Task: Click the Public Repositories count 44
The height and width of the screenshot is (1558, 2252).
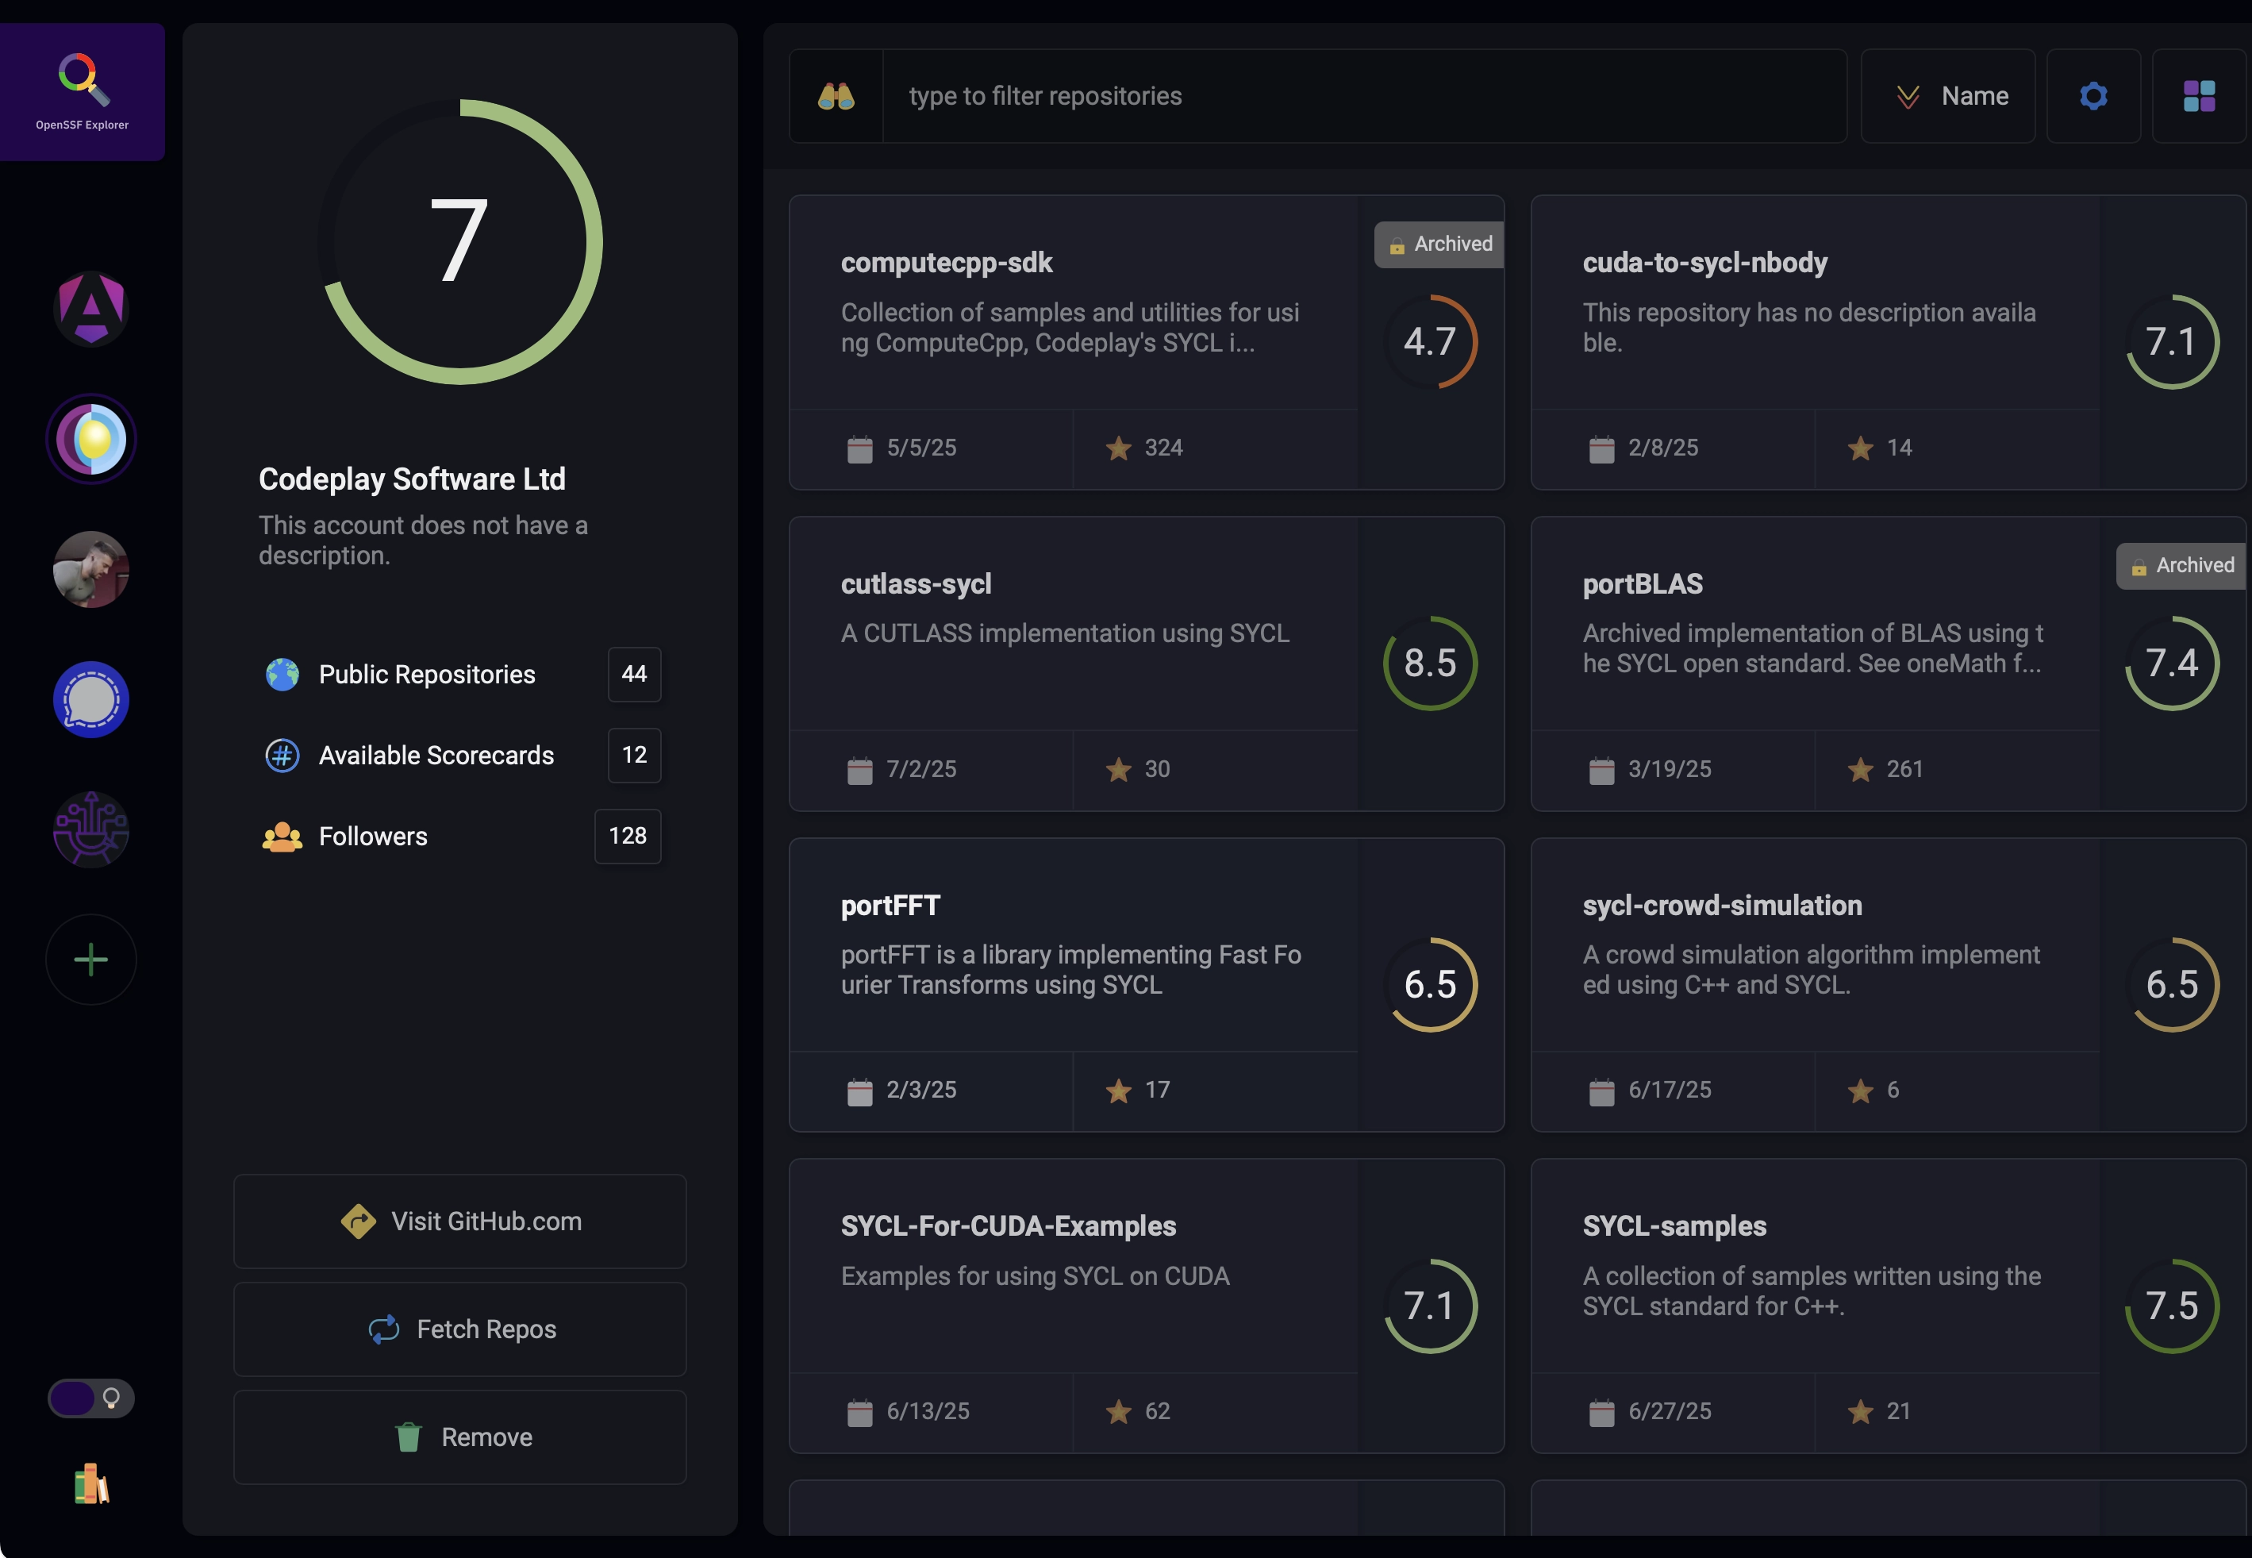Action: pos(634,675)
